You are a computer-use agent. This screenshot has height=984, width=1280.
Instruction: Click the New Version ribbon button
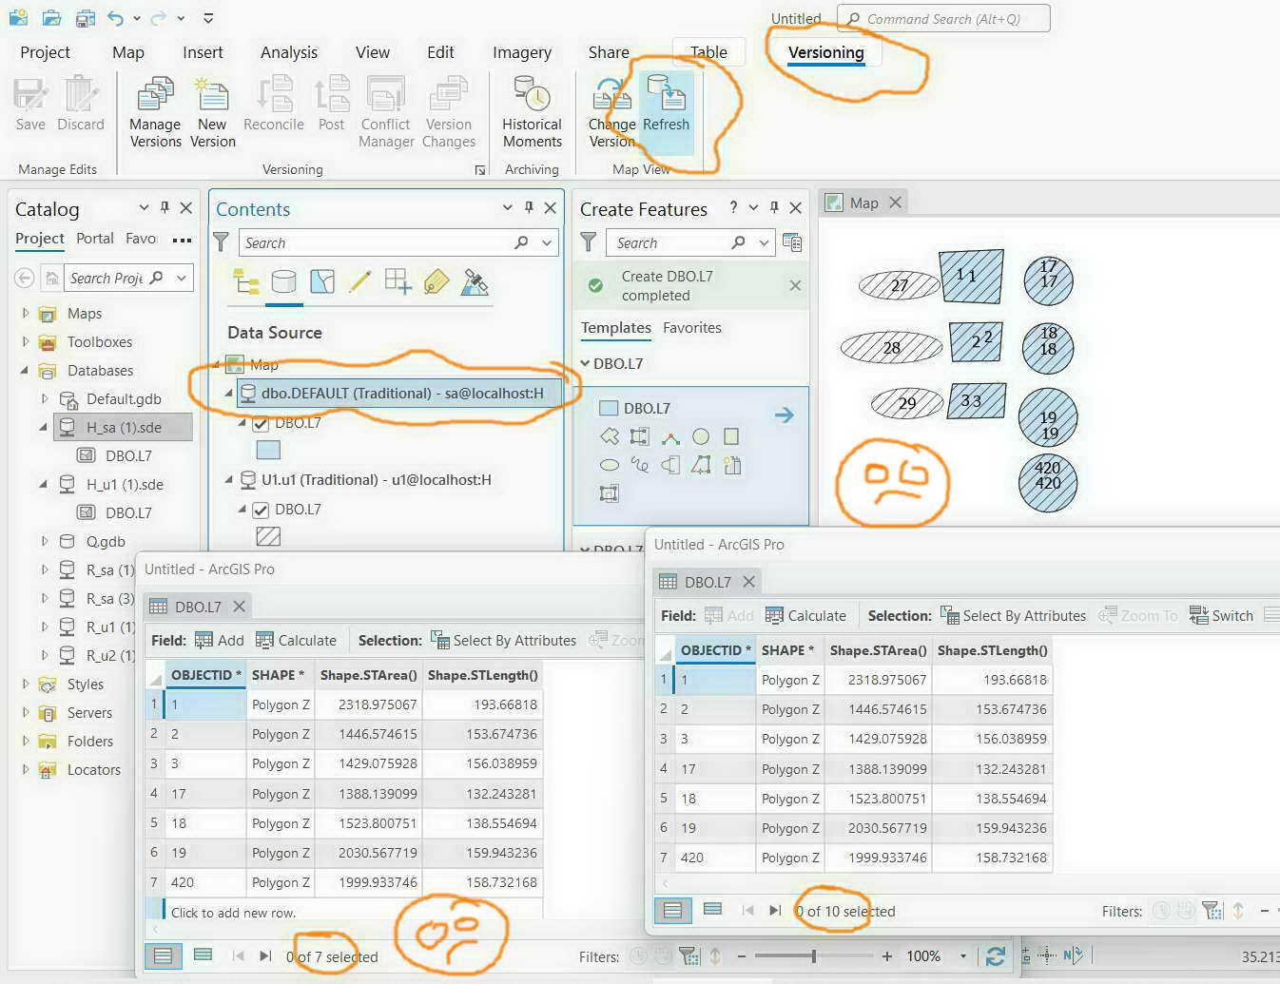212,113
